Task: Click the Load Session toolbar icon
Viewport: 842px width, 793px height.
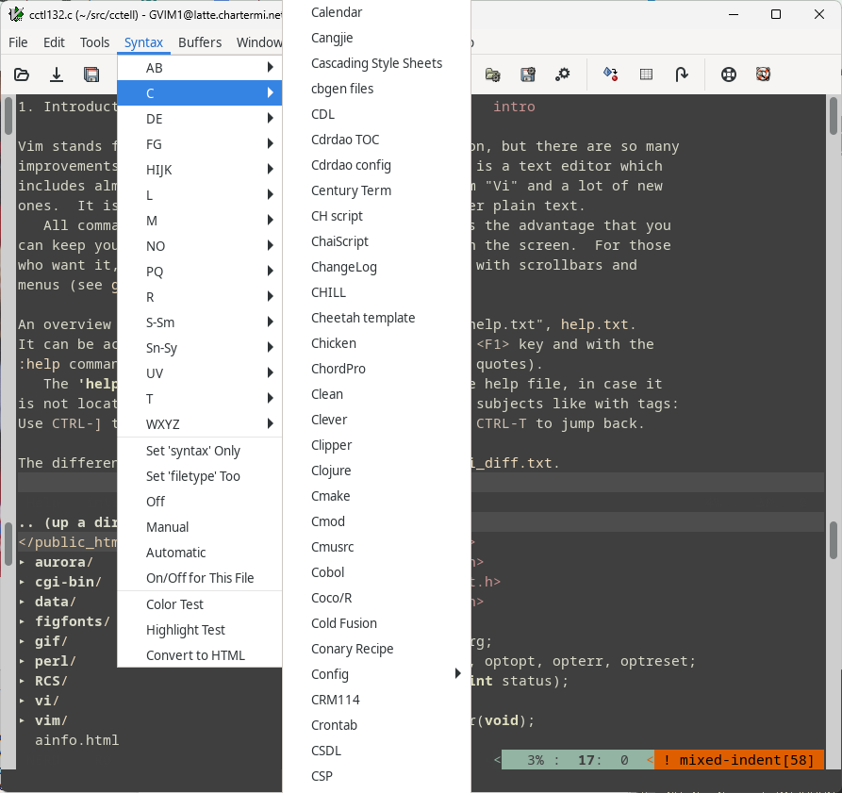Action: tap(492, 74)
